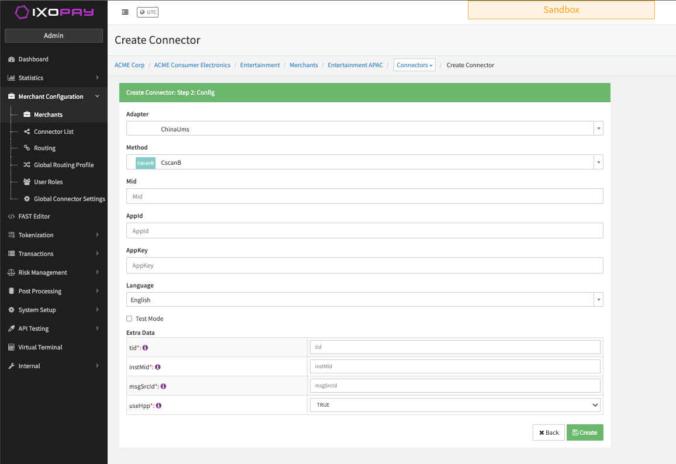676x464 pixels.
Task: Open Connector List in sidebar
Action: (54, 131)
